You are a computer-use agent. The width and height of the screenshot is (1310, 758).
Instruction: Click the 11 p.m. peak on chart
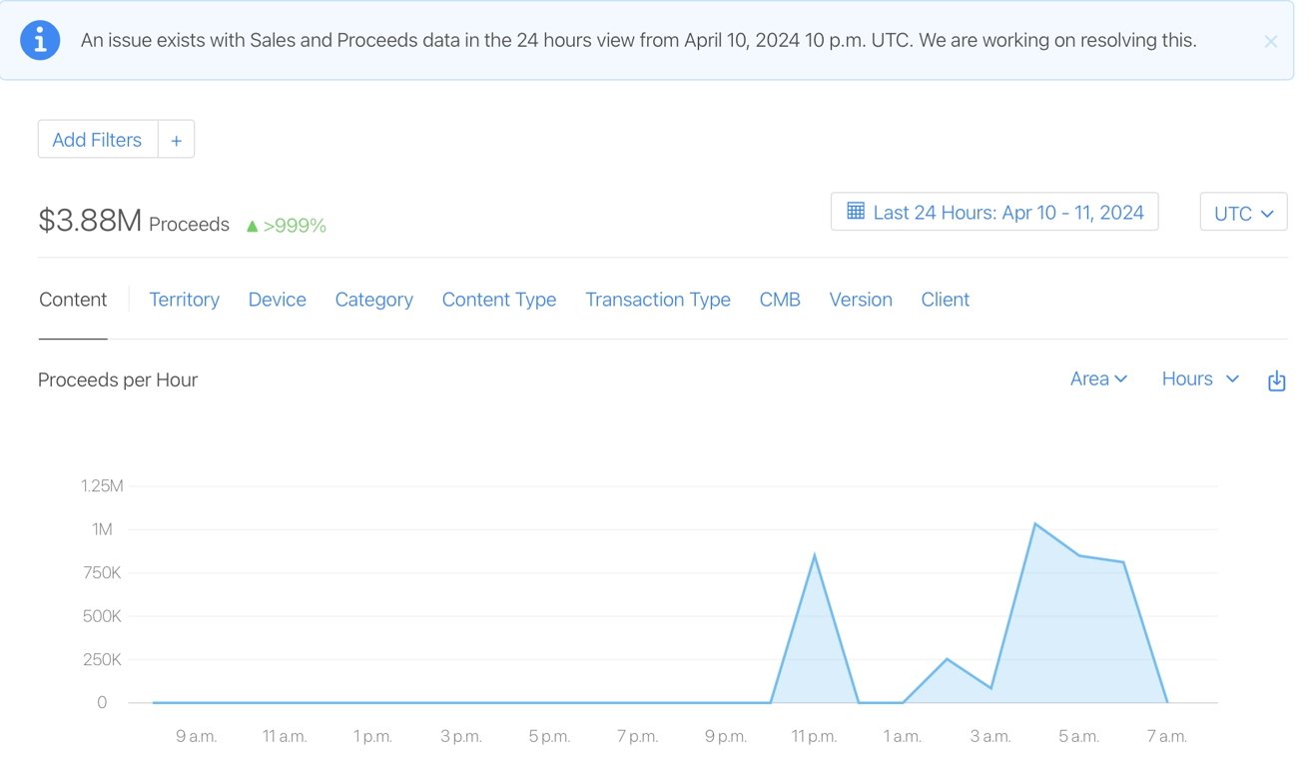click(815, 556)
